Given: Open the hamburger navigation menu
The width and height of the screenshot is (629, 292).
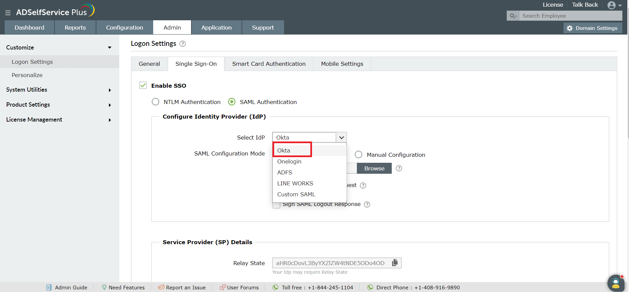Looking at the screenshot, I should [8, 13].
